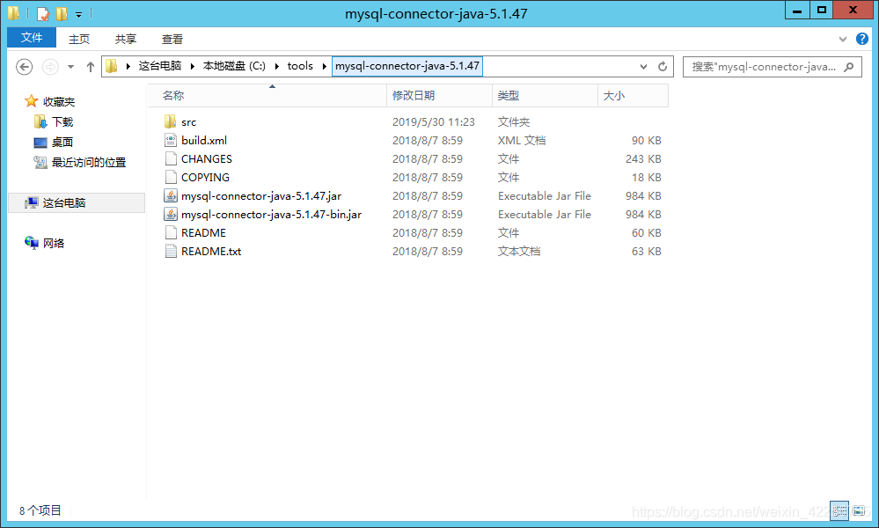Click the search magnifier icon
This screenshot has height=528, width=879.
click(849, 67)
